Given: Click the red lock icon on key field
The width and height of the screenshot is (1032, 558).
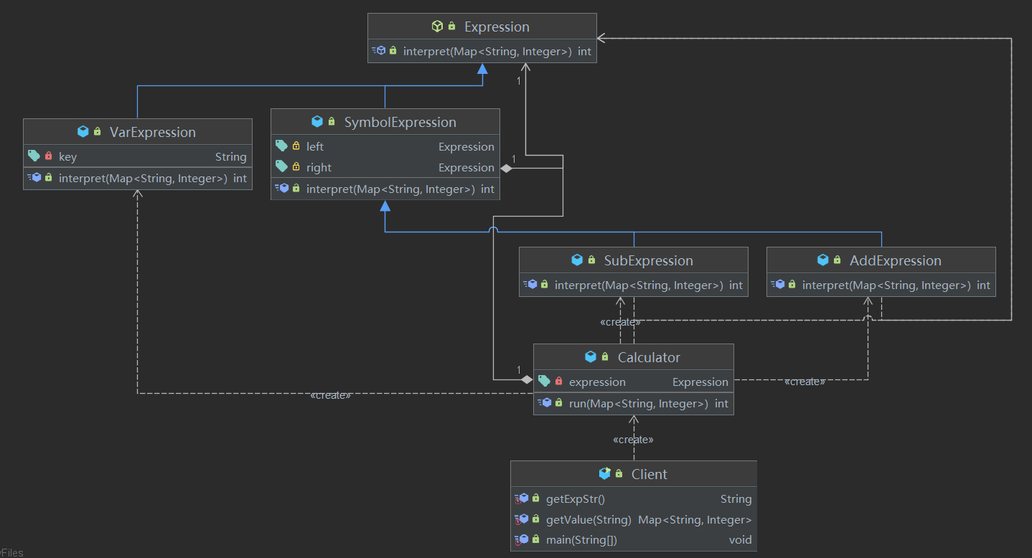Looking at the screenshot, I should click(x=49, y=156).
